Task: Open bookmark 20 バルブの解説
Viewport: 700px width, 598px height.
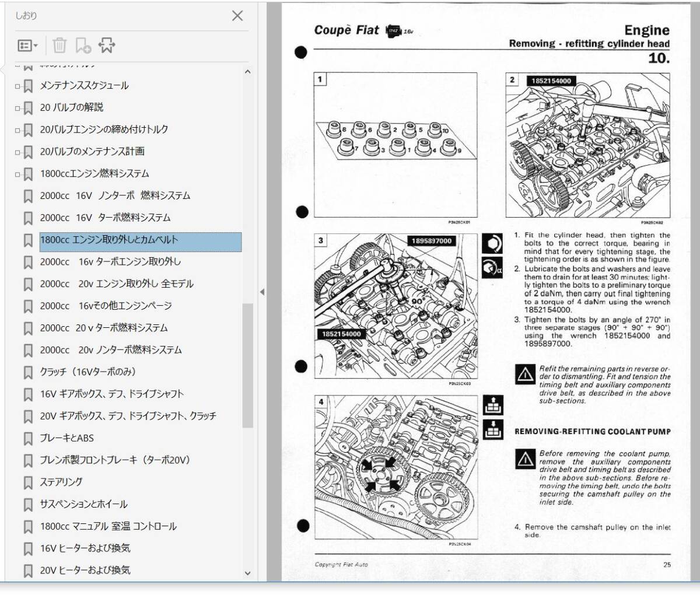Action: [x=71, y=107]
